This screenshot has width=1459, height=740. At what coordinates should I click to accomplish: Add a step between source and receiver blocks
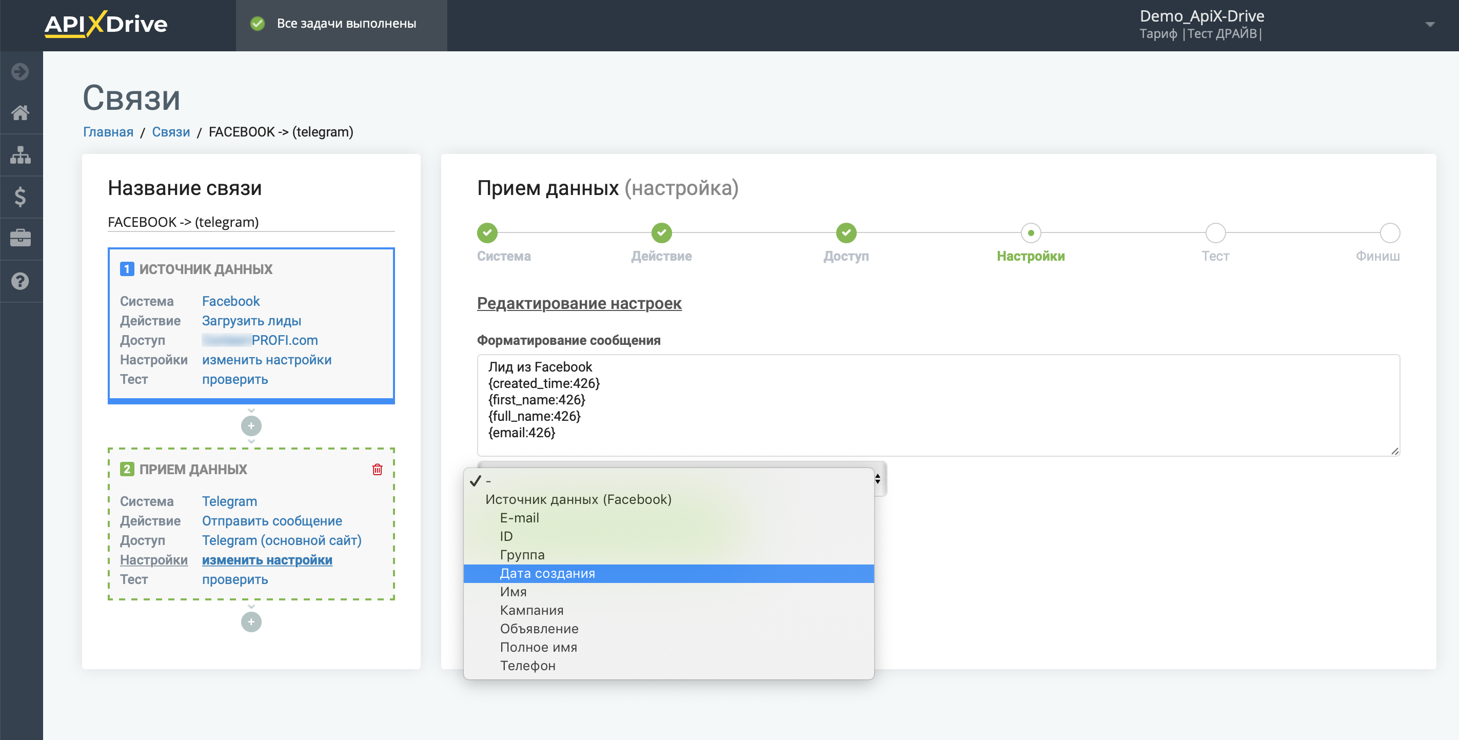[x=251, y=425]
